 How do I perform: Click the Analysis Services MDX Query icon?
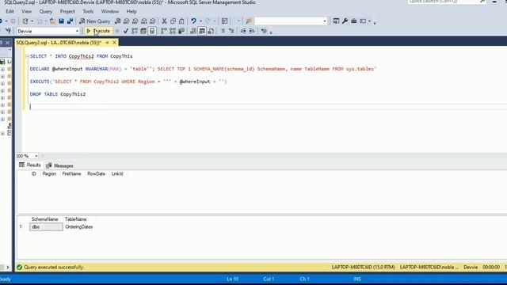click(x=127, y=21)
